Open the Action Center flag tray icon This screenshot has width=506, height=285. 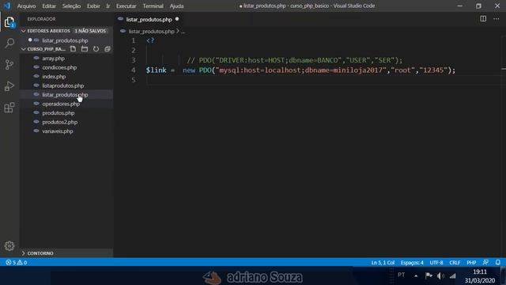429,275
